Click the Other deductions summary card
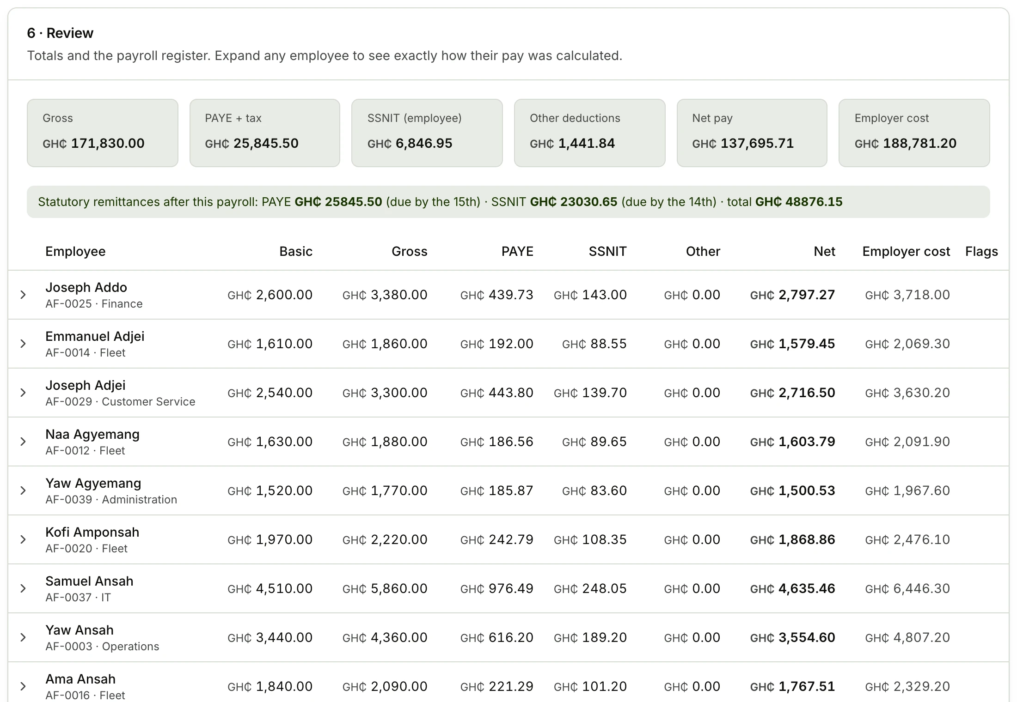The image size is (1017, 702). (x=590, y=133)
